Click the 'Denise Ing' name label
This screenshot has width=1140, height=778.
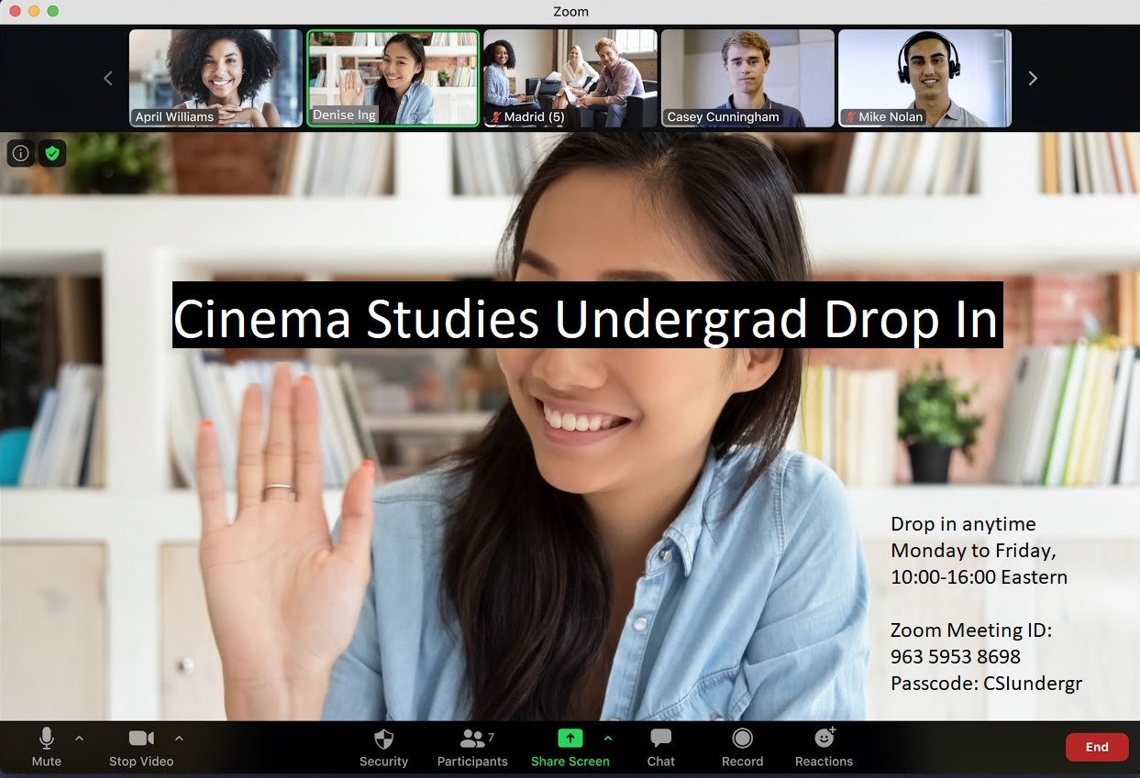tap(344, 115)
